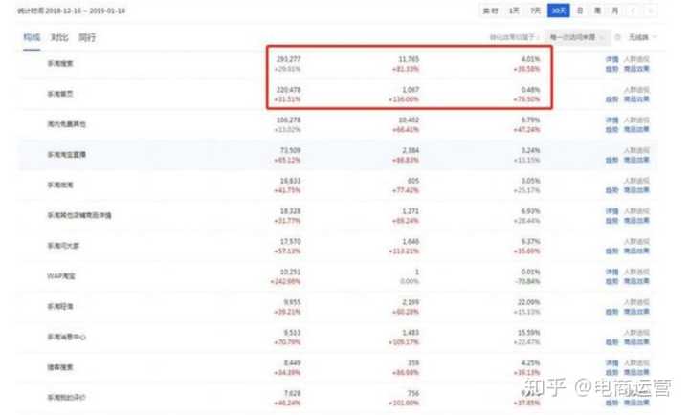Open 详情 for the 猫客搜索 row
This screenshot has width=689, height=415.
click(612, 362)
